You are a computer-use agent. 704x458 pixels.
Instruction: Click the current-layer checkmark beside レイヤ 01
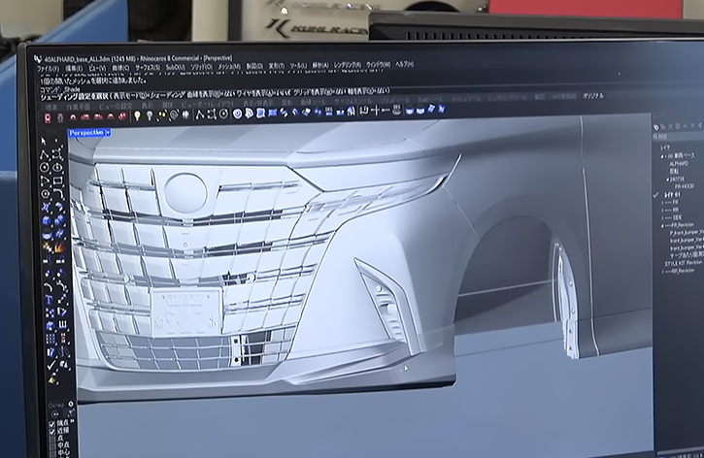pyautogui.click(x=655, y=195)
